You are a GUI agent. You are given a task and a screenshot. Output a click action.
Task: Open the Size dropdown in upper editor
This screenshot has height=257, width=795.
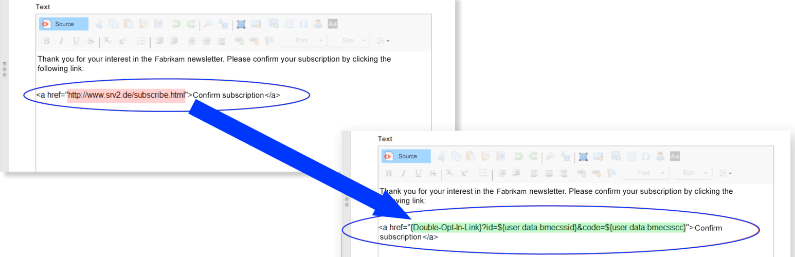[x=350, y=41]
